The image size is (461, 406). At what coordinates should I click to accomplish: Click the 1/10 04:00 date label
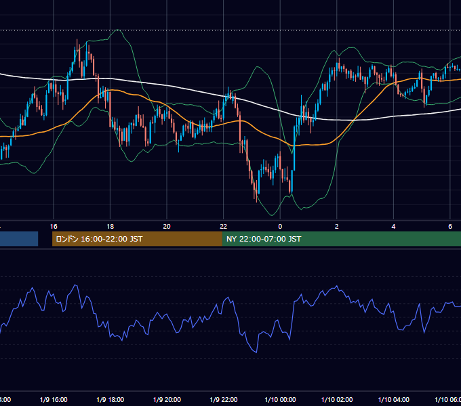pos(394,400)
